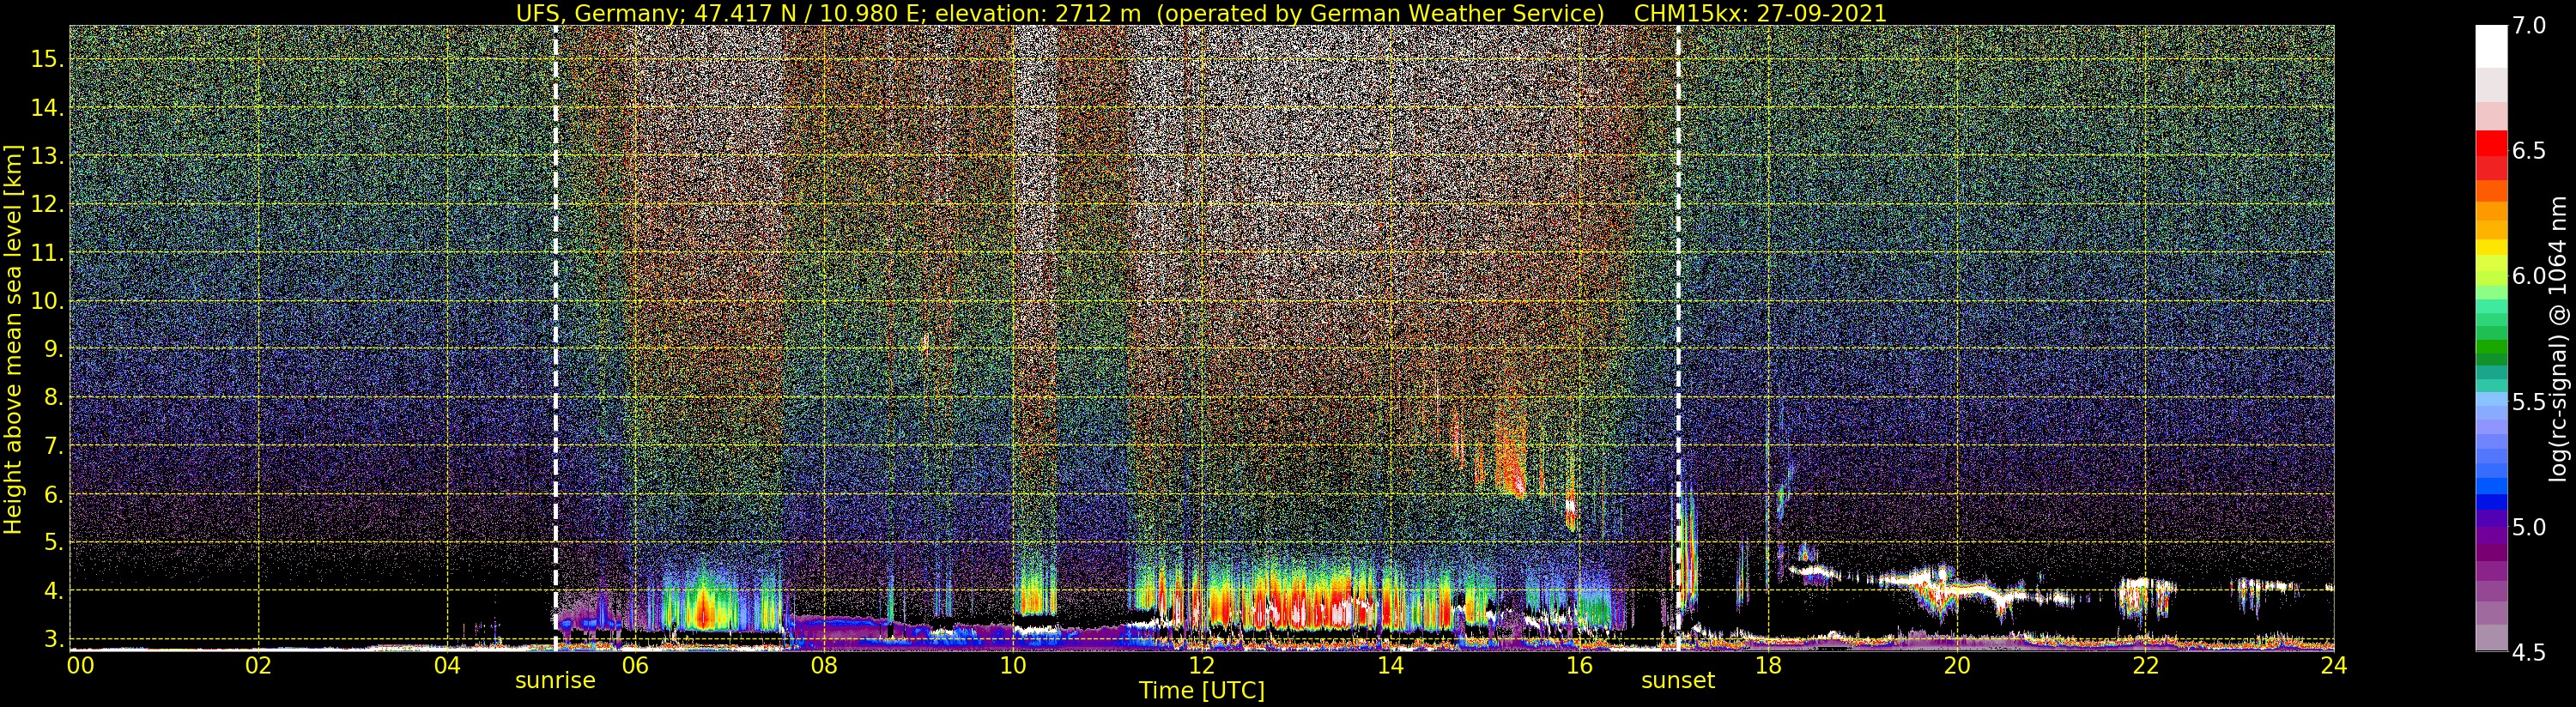Screen dimensions: 2576x707
Task: Click the 'CHM15kx: 27-09-2021' date label
Action: point(1760,13)
